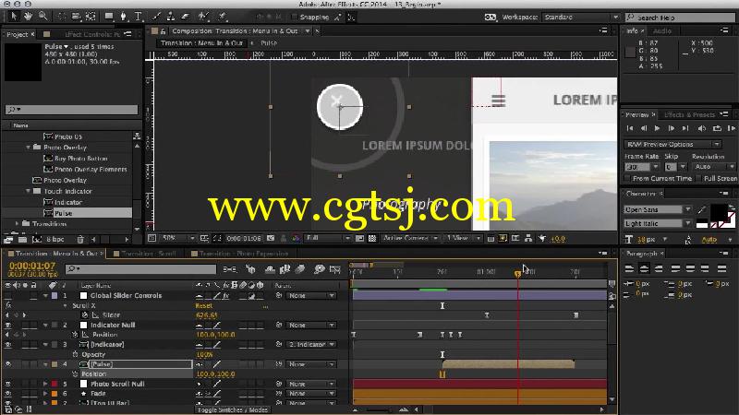Click the first frame preview button
The width and height of the screenshot is (739, 415).
630,128
